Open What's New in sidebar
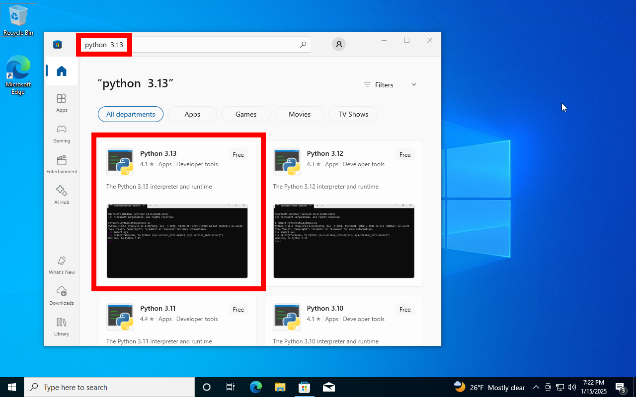Image resolution: width=636 pixels, height=397 pixels. tap(62, 265)
